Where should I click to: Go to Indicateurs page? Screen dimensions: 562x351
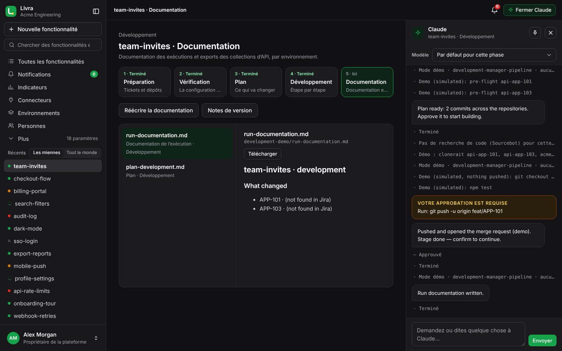[53, 87]
